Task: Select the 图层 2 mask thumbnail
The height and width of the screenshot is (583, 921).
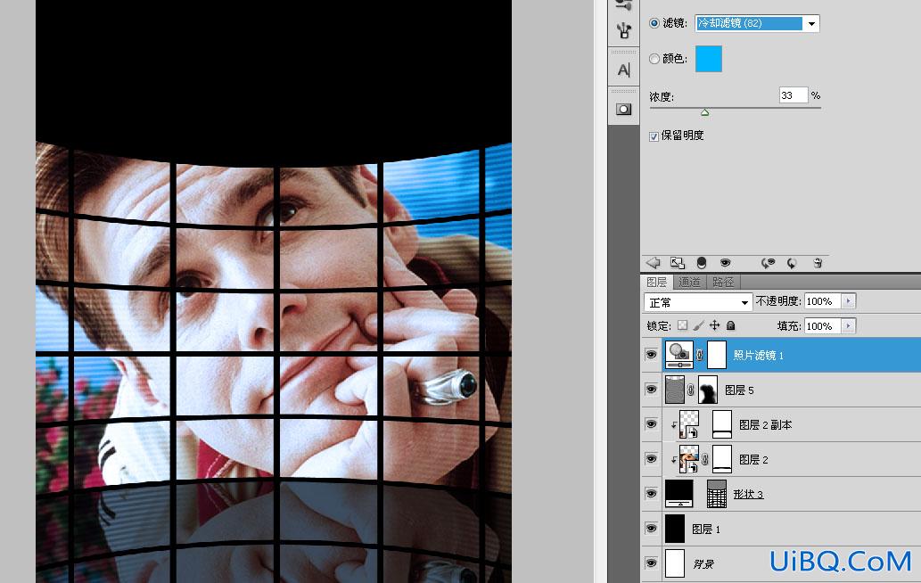Action: tap(722, 459)
